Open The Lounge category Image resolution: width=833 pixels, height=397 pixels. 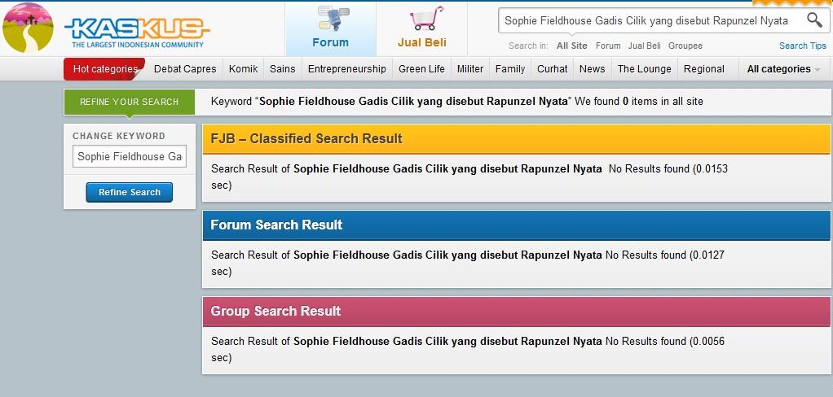(644, 69)
